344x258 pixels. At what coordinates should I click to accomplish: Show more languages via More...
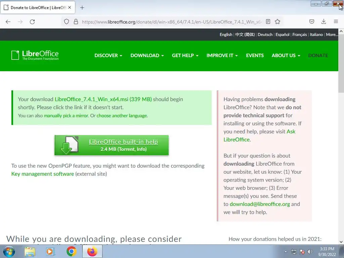332,35
